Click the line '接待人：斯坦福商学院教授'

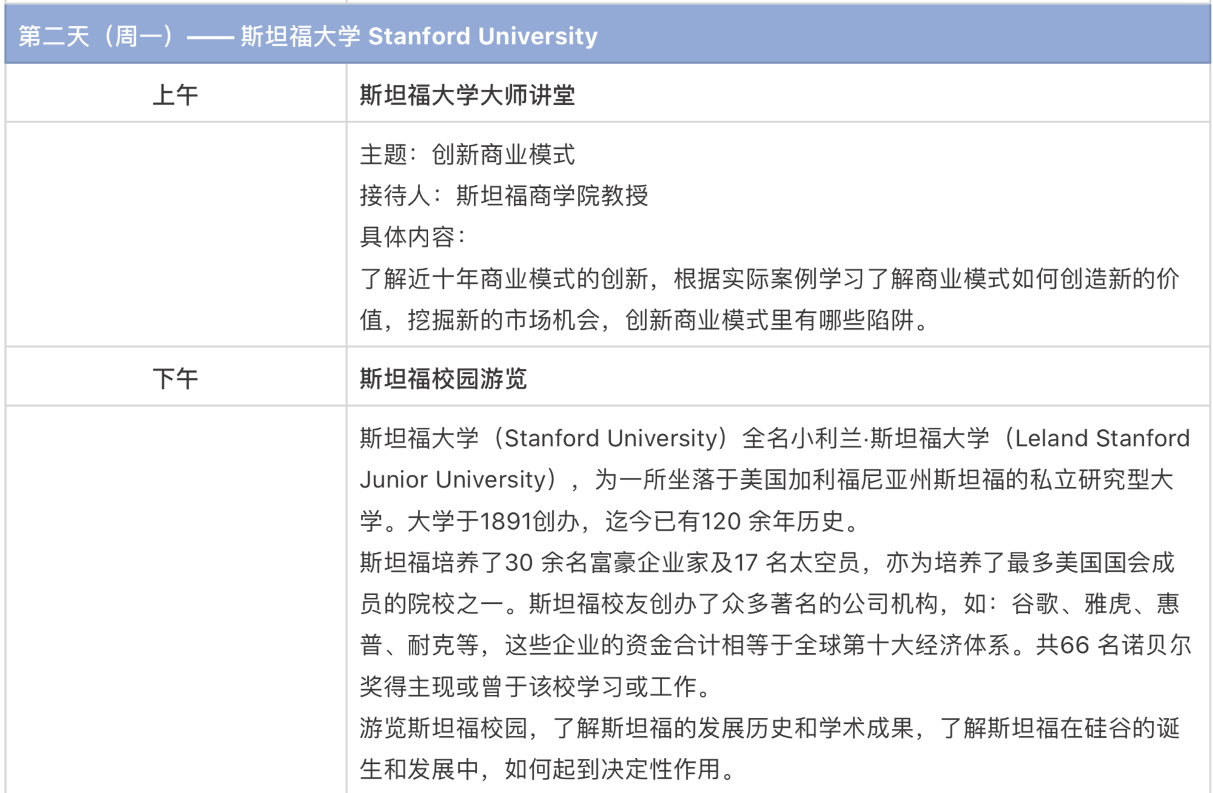pyautogui.click(x=503, y=196)
